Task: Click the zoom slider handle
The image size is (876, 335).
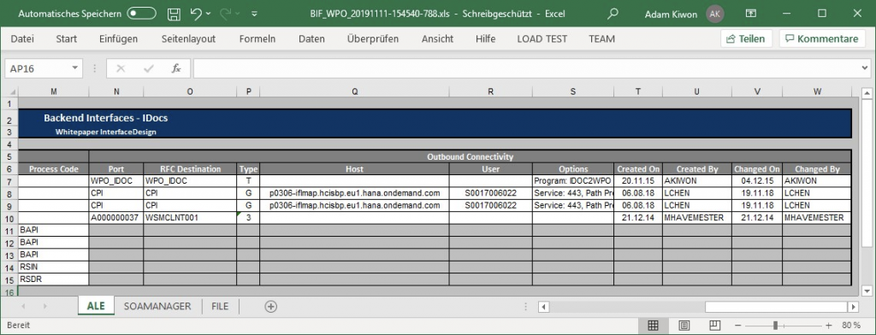Action: 775,326
